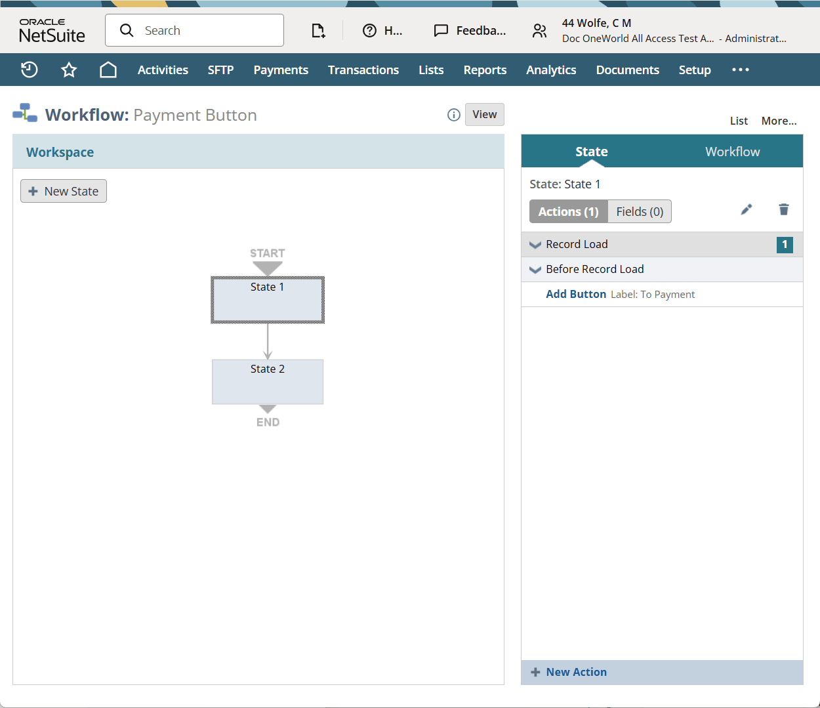Open the Create New document icon

(x=318, y=30)
